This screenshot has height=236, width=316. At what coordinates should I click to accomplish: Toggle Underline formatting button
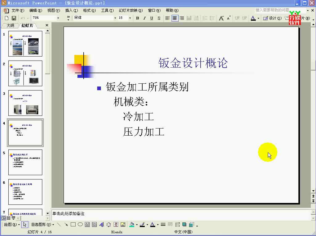152,18
